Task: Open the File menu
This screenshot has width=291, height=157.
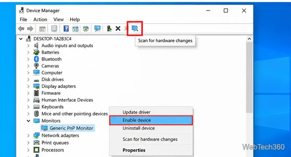Action: 23,20
